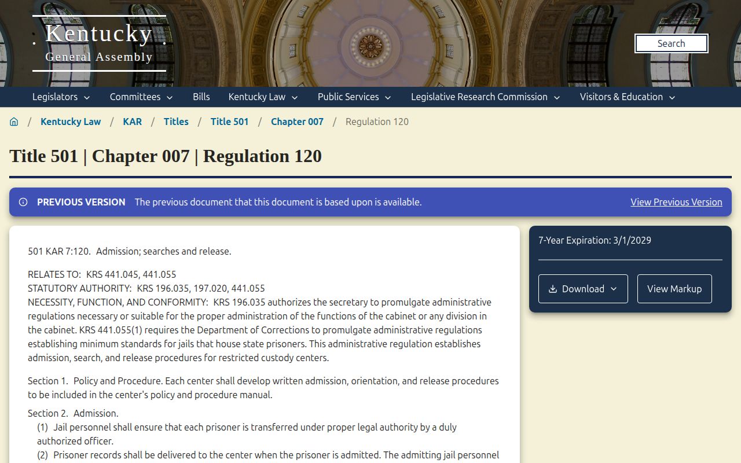Go to Chapter 007 breadcrumb link

(298, 122)
